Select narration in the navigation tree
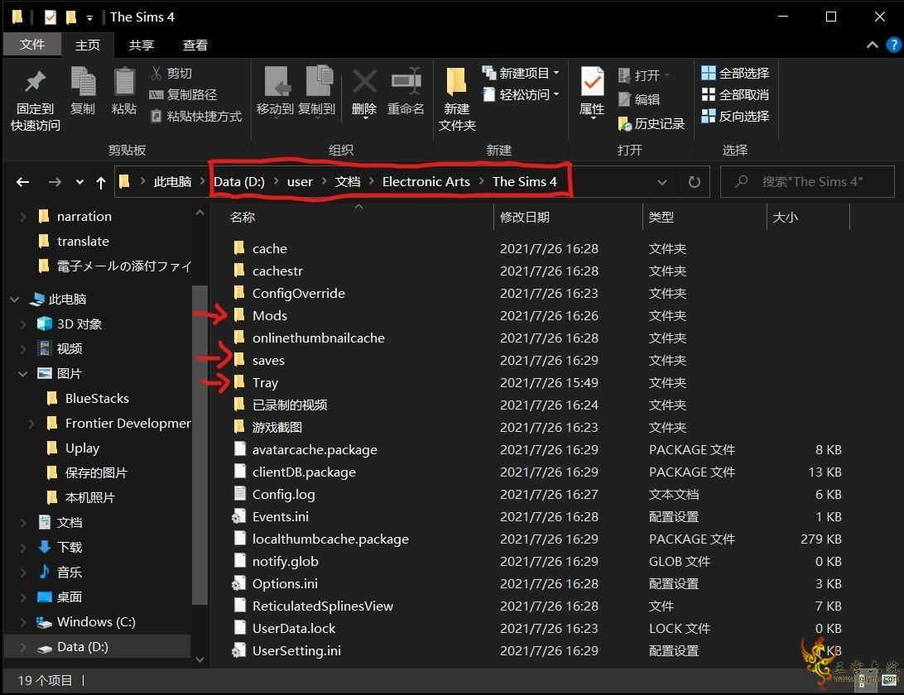Screen dimensions: 904x695 [84, 216]
